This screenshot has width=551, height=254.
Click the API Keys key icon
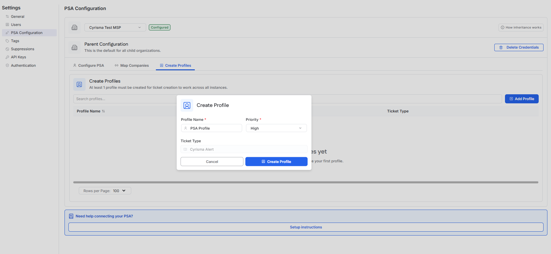(7, 57)
